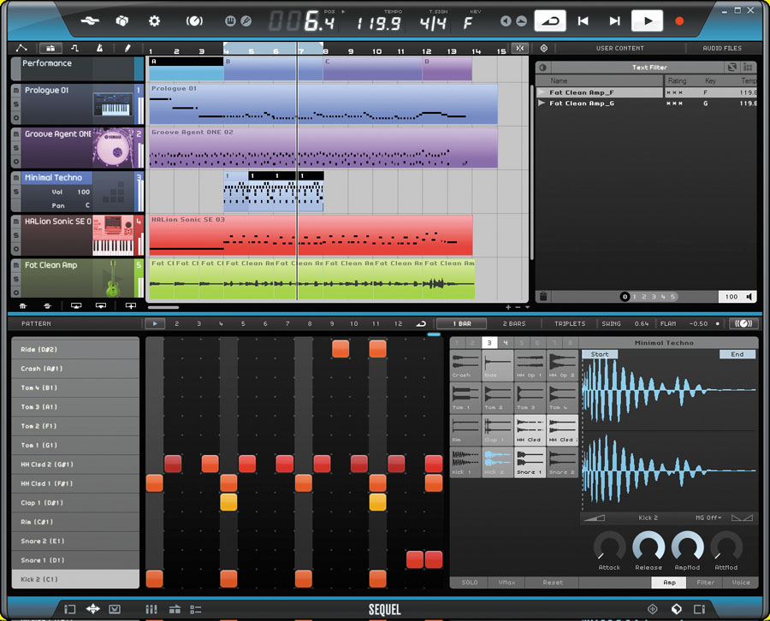Set pattern length to 1 BAR
The image size is (770, 621).
462,323
